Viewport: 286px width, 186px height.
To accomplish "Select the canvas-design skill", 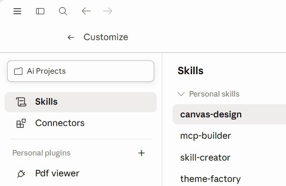I will (x=230, y=114).
